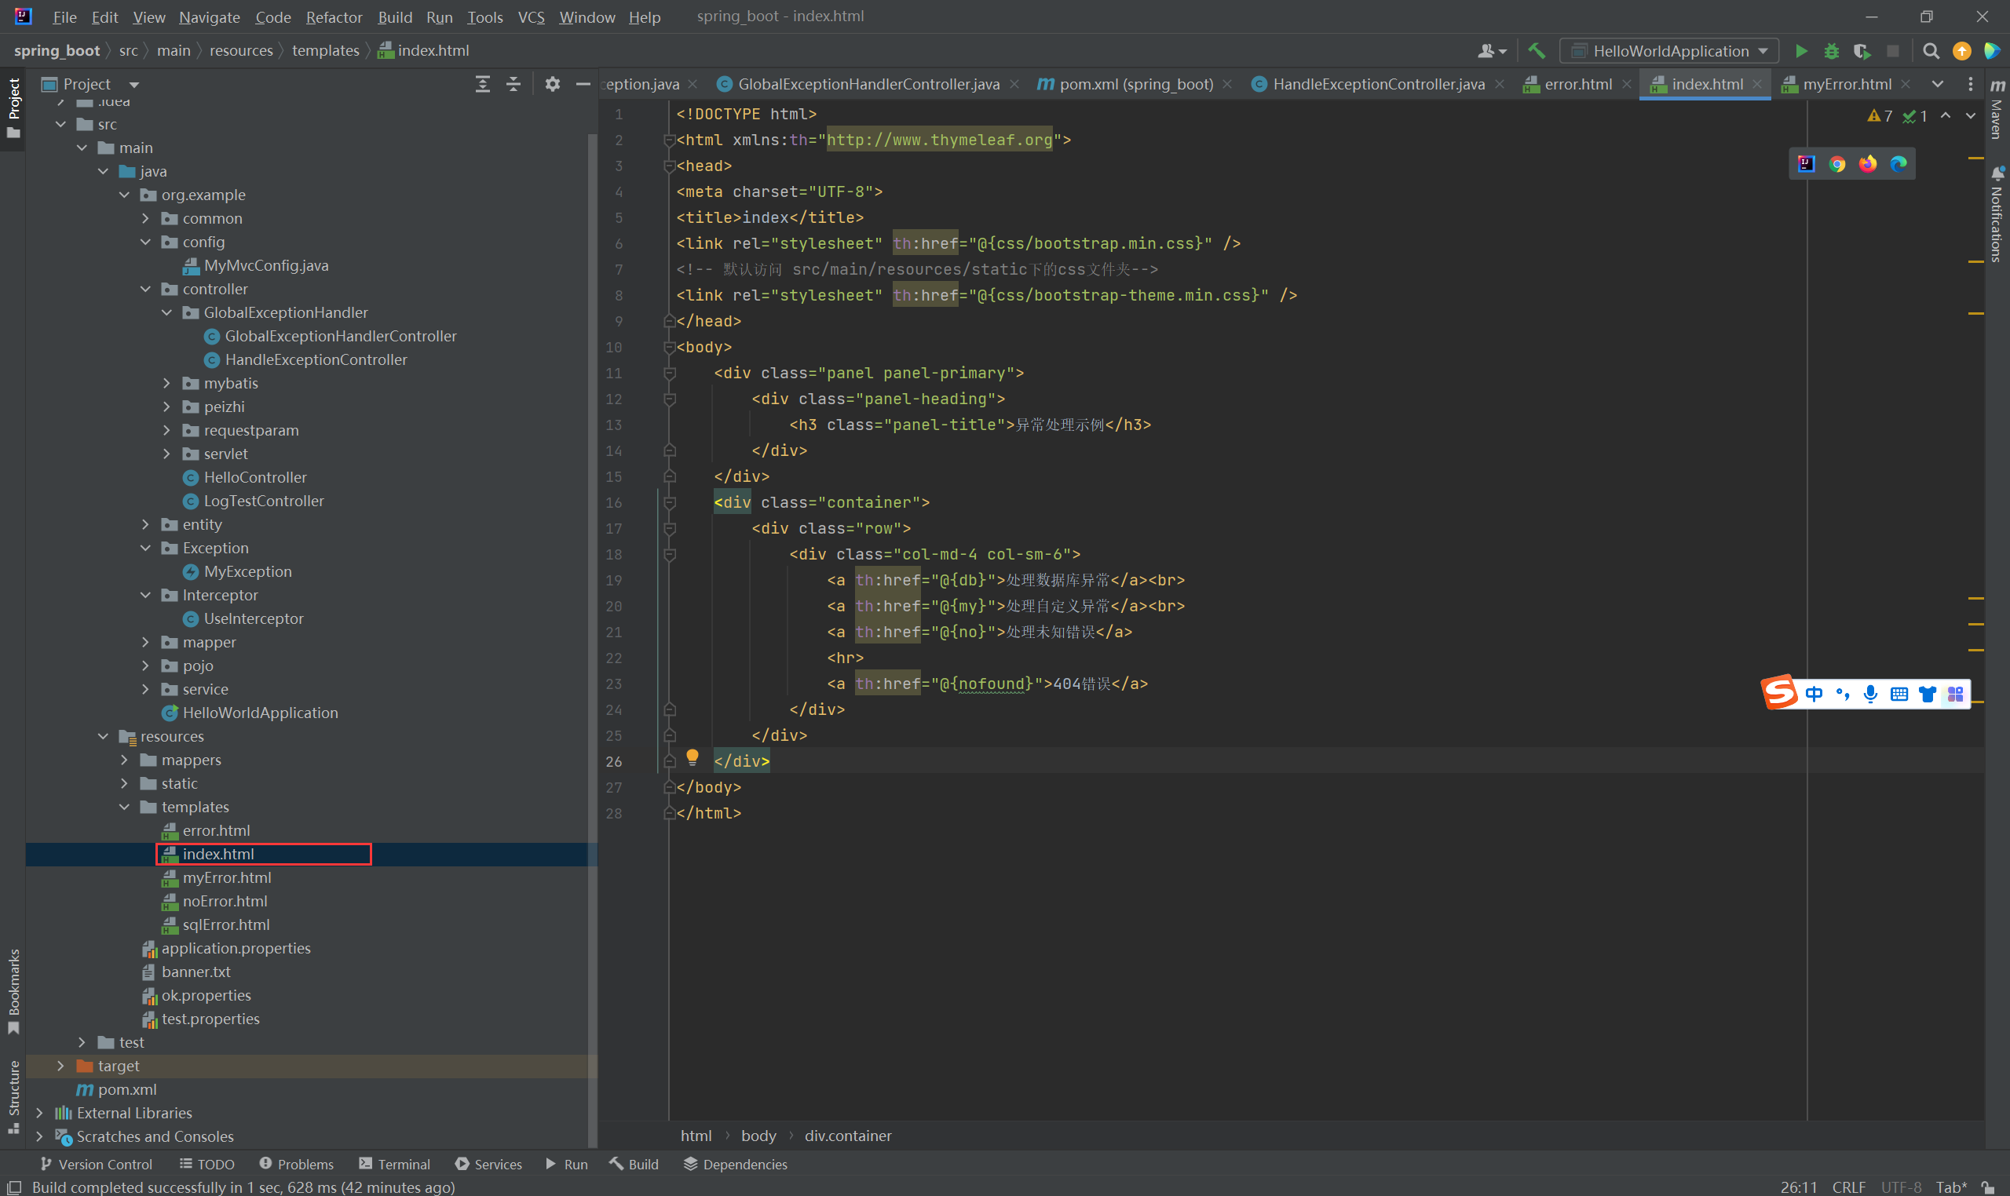Click the body breadcrumb in editor footer
Screen dimensions: 2010x1196
tap(758, 1136)
